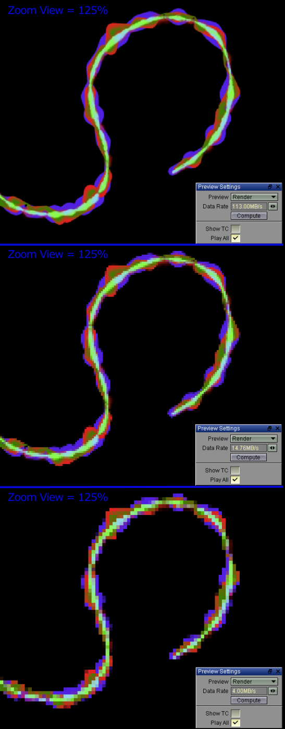Open the Render preview dropdown above 113.00MB/s

[x=254, y=197]
